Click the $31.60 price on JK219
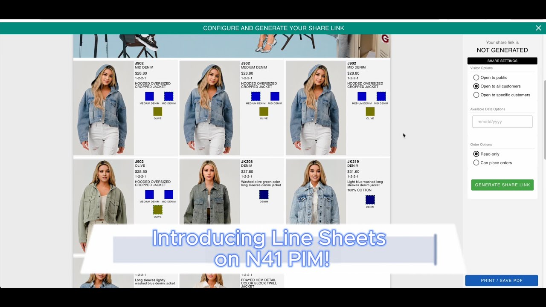546x307 pixels. 353,171
